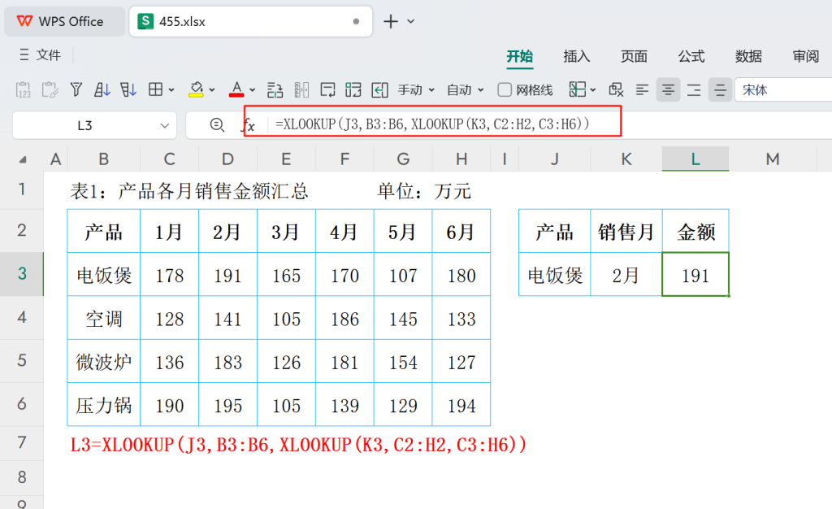Select column K header
This screenshot has height=509, width=832.
point(626,159)
